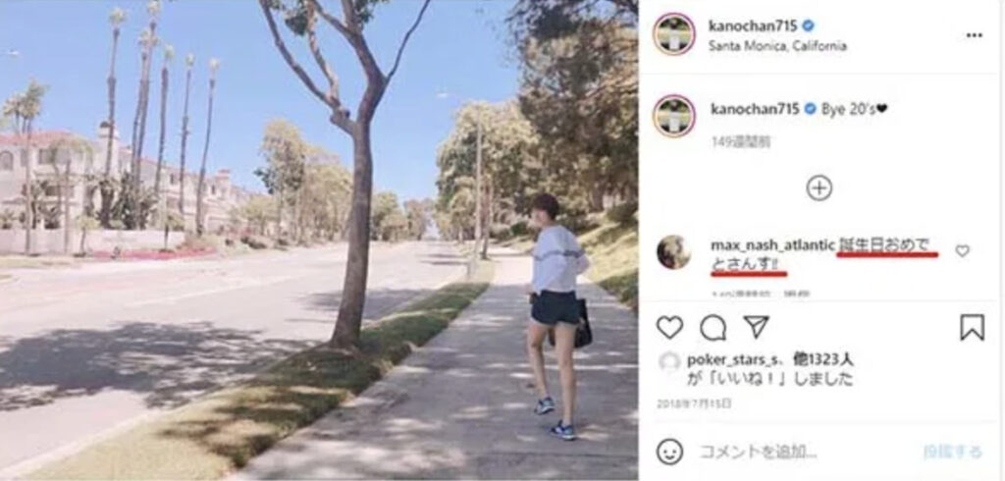Load more comments with the plus circle
This screenshot has height=481, width=1005.
[820, 187]
